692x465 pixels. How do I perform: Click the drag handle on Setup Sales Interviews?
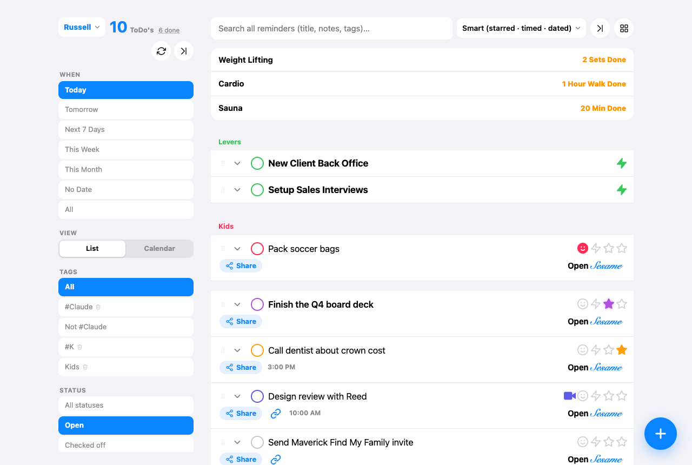point(223,190)
